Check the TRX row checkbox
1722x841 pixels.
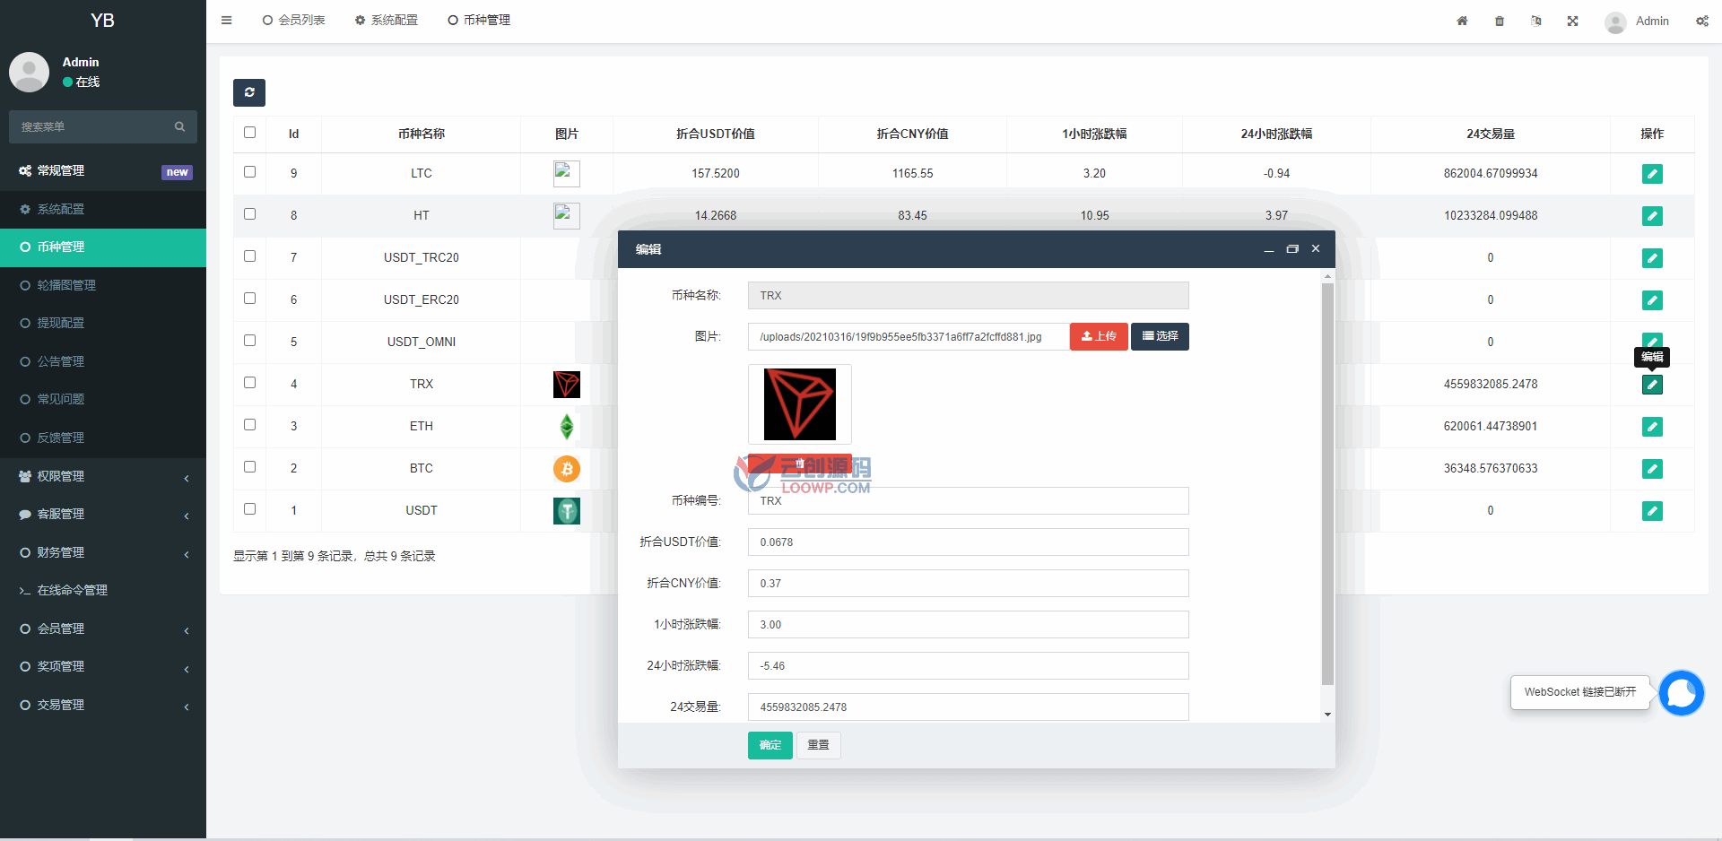click(x=250, y=383)
